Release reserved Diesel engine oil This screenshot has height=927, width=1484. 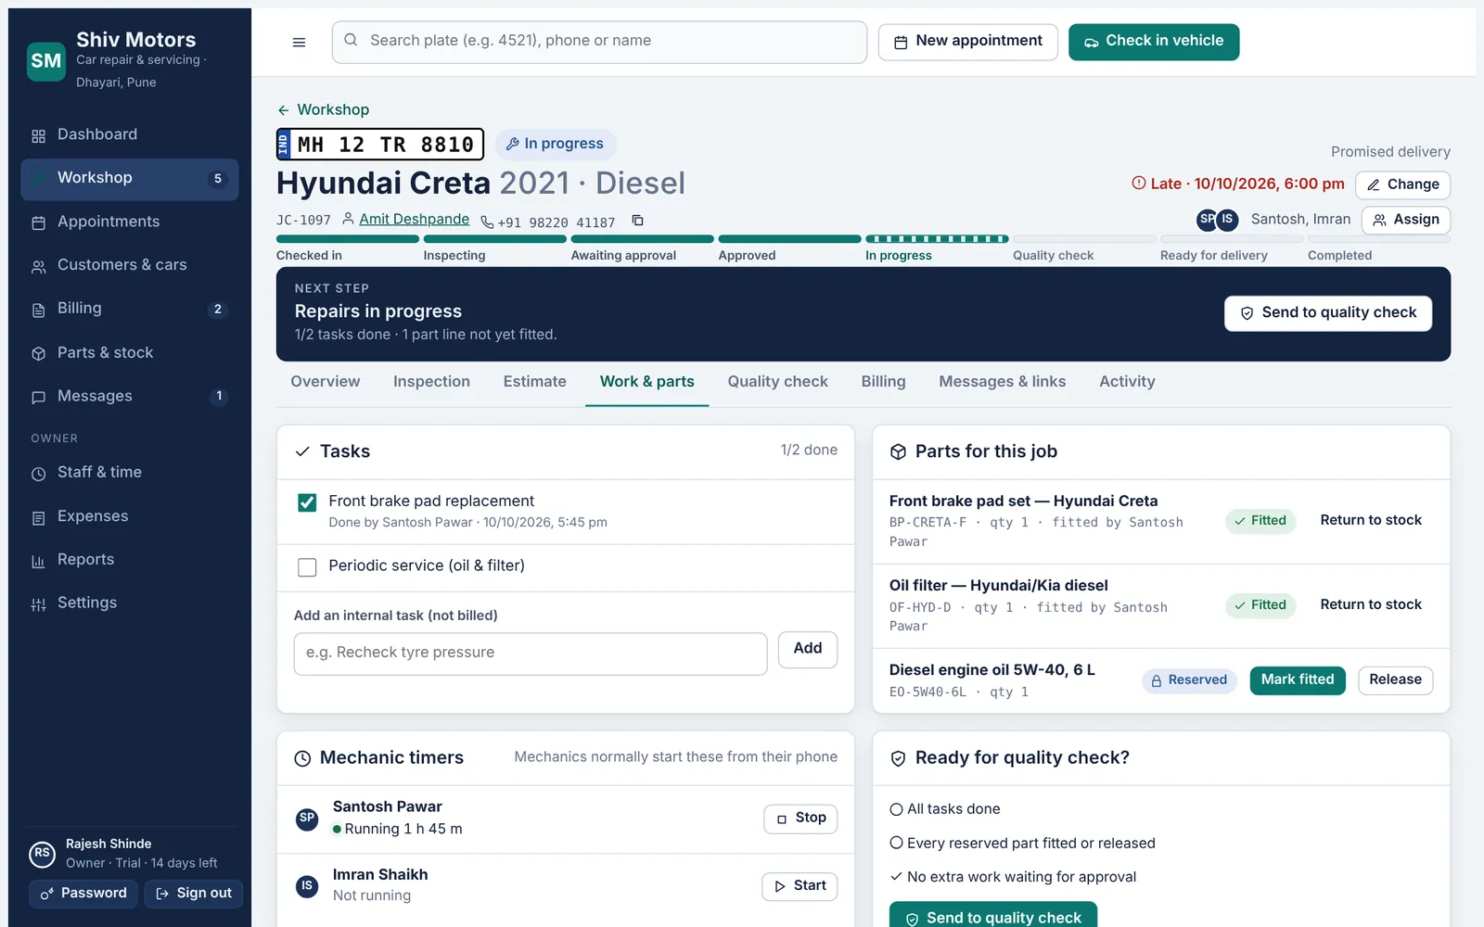pos(1395,680)
